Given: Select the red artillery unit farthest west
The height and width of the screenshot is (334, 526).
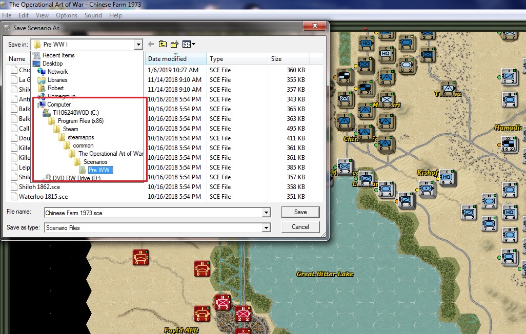Looking at the screenshot, I should coord(140,257).
